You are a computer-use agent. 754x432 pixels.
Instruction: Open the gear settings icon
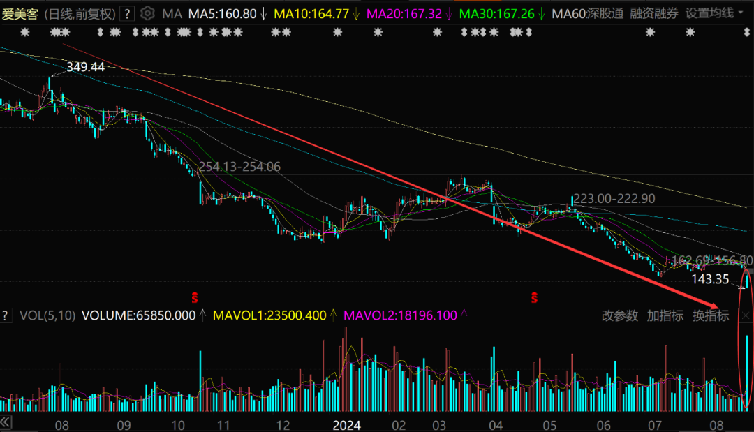[147, 13]
